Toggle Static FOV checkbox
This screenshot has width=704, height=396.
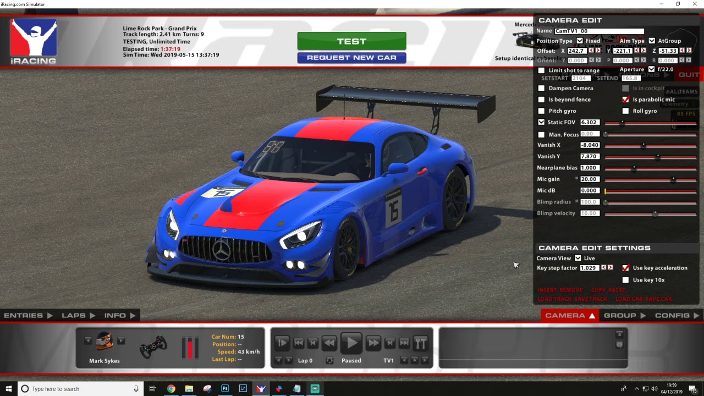click(541, 122)
